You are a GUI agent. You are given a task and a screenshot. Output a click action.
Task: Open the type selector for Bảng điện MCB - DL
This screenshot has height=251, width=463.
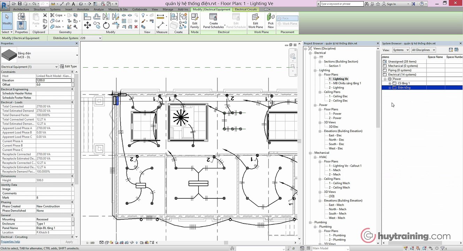40,55
